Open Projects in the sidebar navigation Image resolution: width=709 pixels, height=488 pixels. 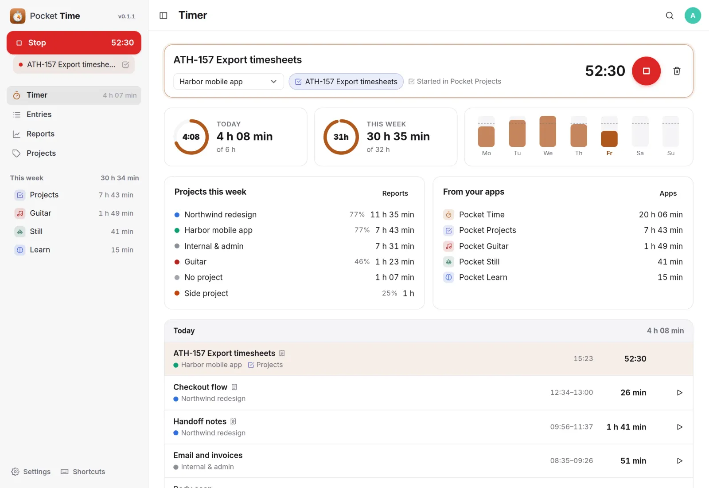tap(74, 153)
